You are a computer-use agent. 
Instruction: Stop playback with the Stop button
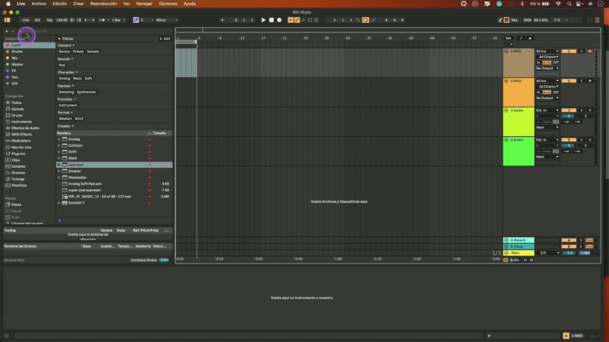(x=272, y=20)
